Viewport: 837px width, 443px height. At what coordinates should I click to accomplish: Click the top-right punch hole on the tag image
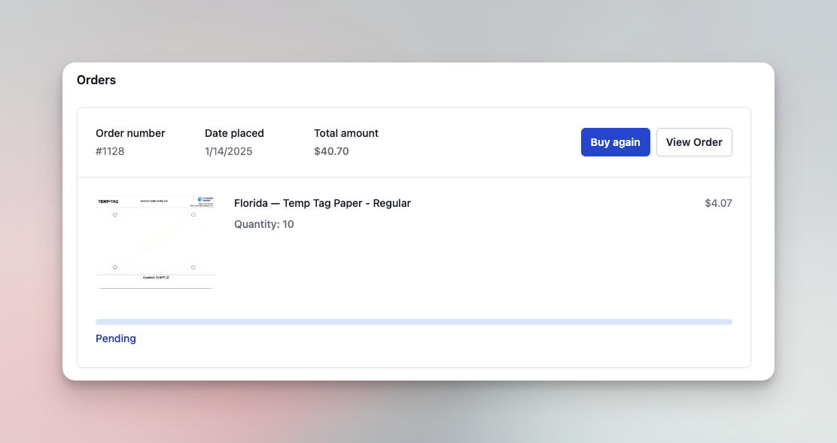(x=193, y=215)
